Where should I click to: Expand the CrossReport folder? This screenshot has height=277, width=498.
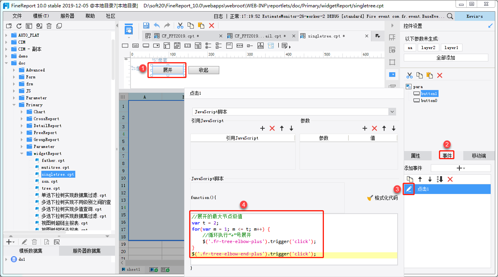coord(22,119)
